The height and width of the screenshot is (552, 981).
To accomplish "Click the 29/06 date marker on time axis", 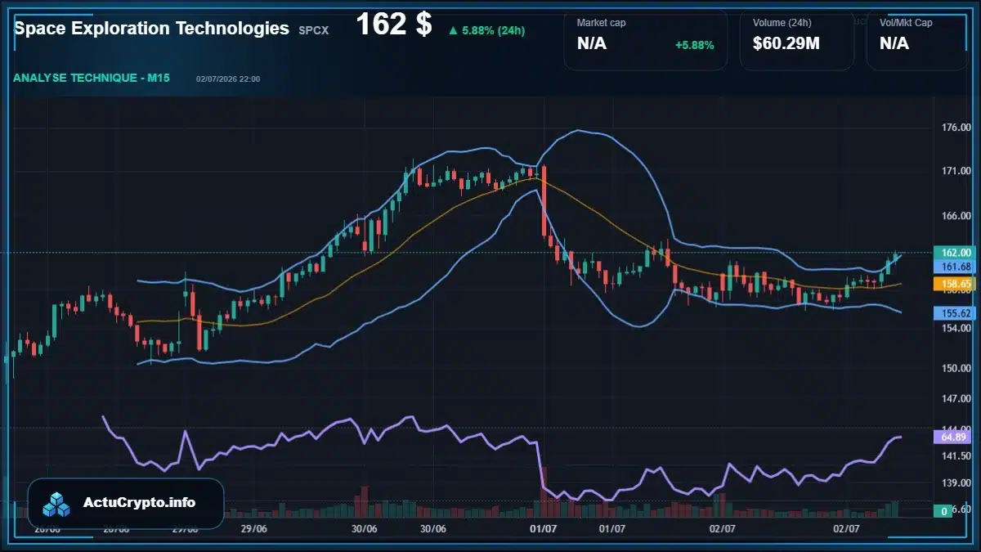I will click(254, 529).
